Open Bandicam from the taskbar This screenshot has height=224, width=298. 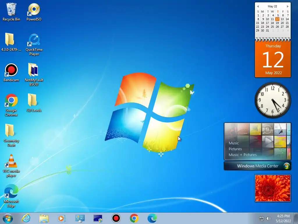[x=116, y=218]
